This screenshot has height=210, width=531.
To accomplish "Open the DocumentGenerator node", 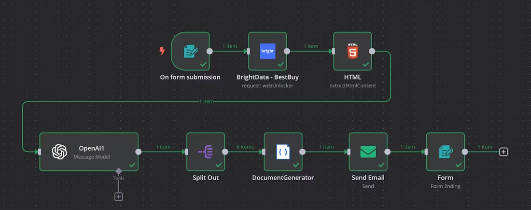I will (x=283, y=152).
